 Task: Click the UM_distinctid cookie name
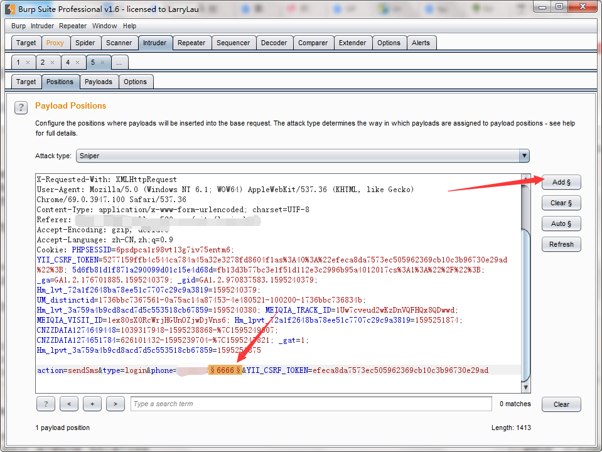point(66,300)
